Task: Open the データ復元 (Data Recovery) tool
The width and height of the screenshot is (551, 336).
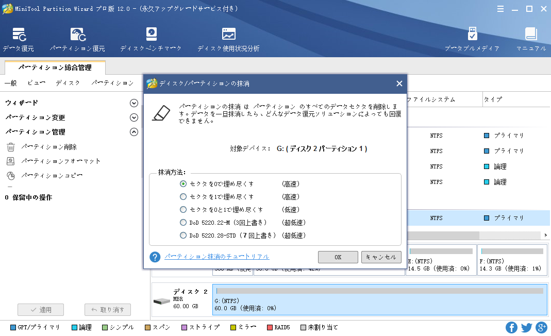Action: click(19, 39)
